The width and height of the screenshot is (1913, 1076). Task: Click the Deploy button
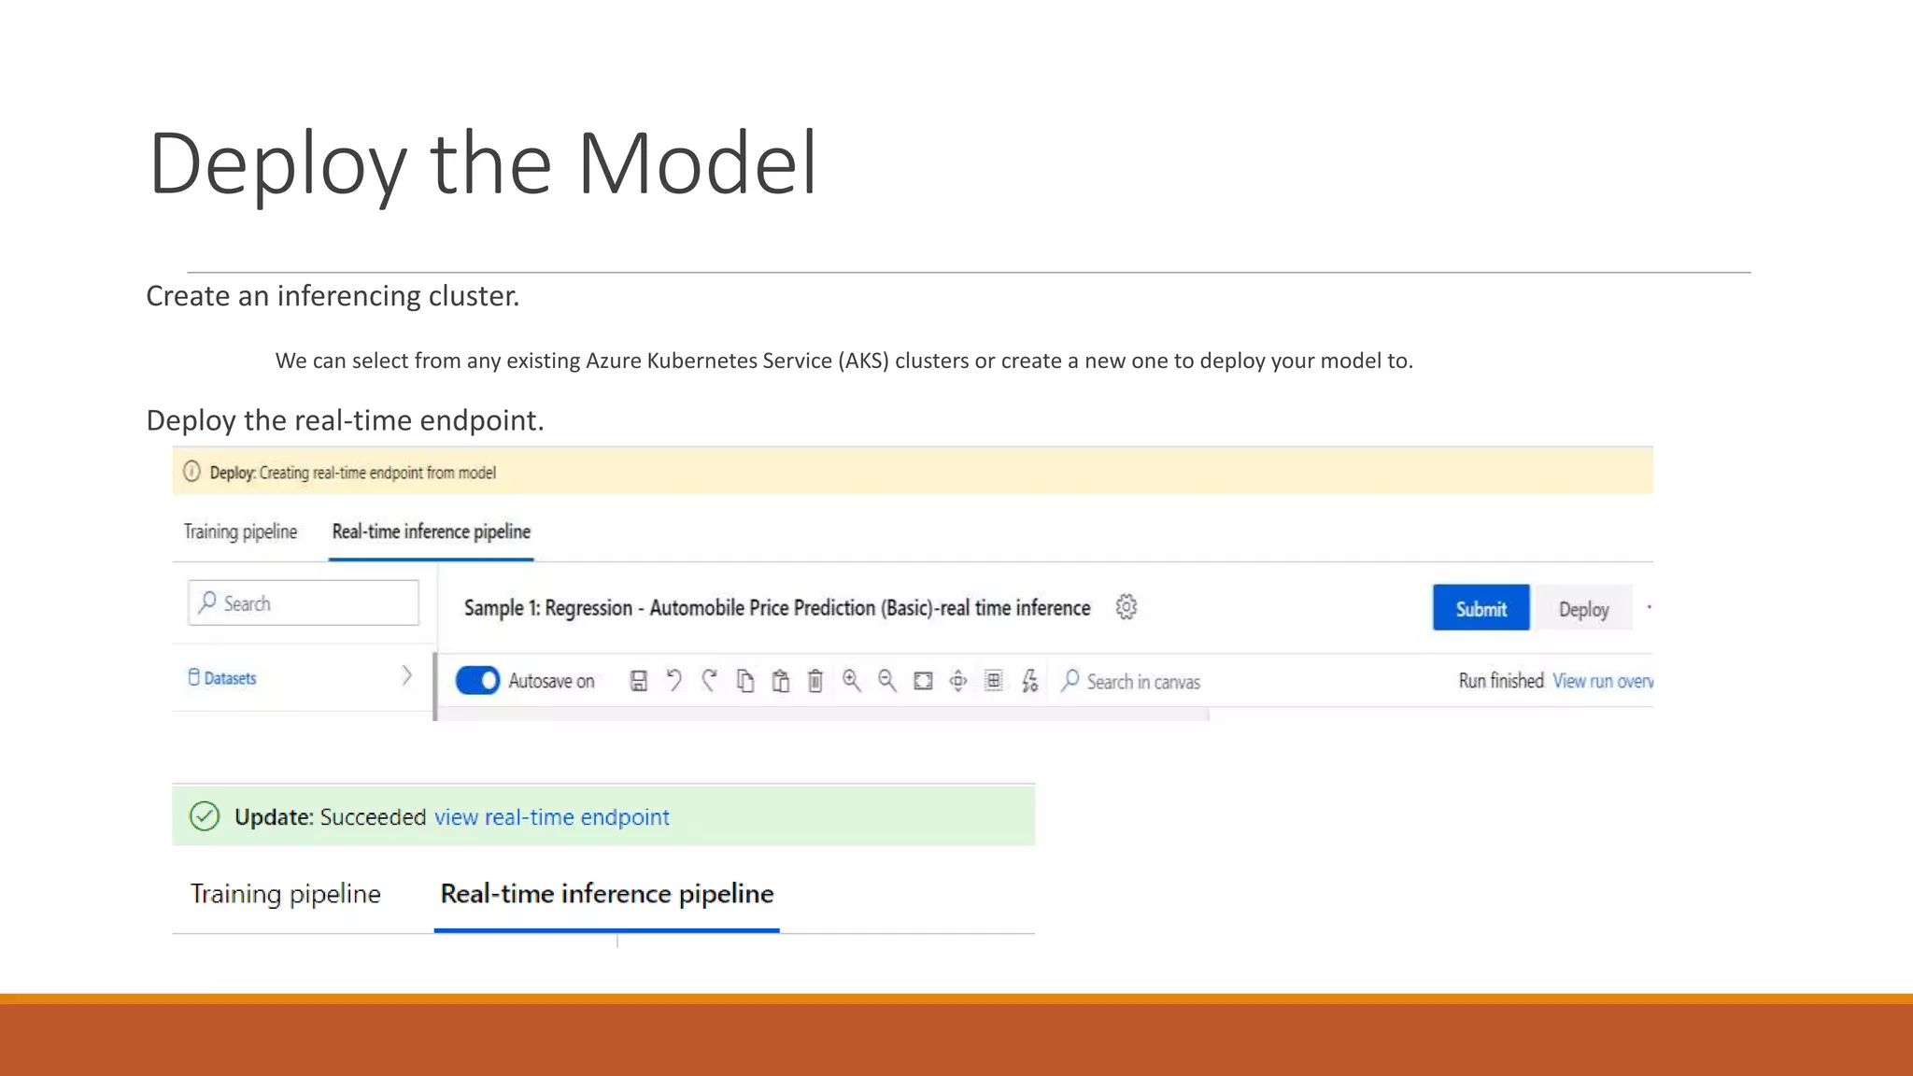1583,608
